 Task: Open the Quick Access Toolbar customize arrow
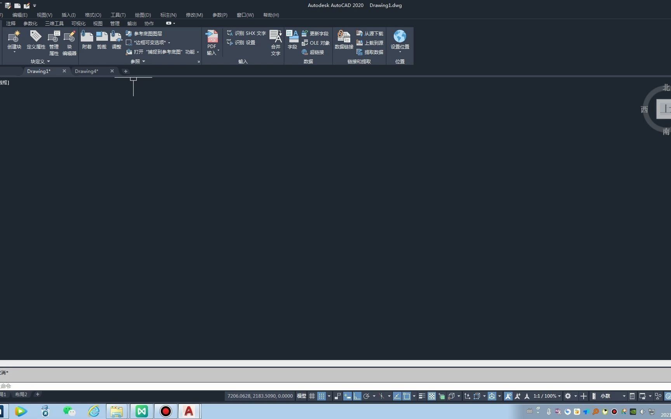pos(35,6)
